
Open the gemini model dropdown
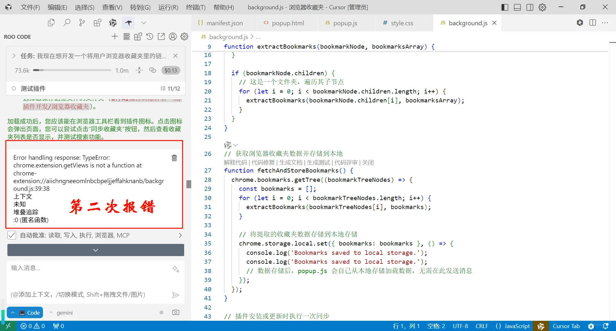[61, 312]
